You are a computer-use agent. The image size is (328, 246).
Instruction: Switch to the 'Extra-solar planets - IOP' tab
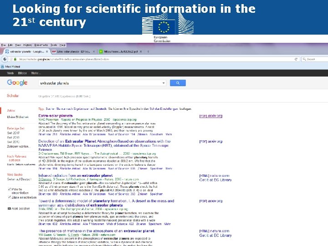(x=73, y=51)
